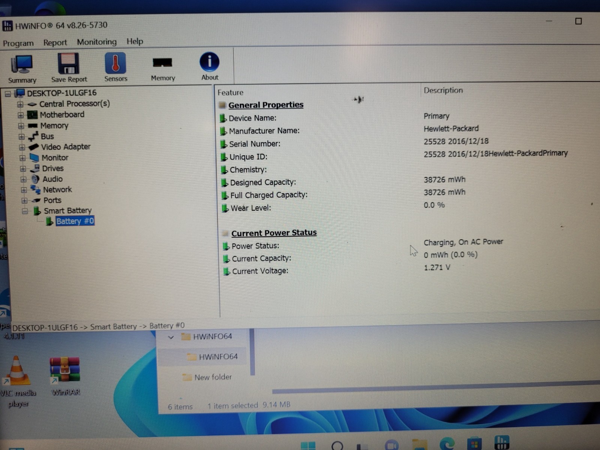Click the Manufacturer Name value Hewlett-Packard
This screenshot has height=450, width=600.
451,129
